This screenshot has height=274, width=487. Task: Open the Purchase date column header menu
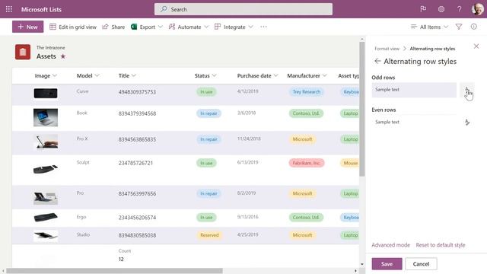(257, 76)
